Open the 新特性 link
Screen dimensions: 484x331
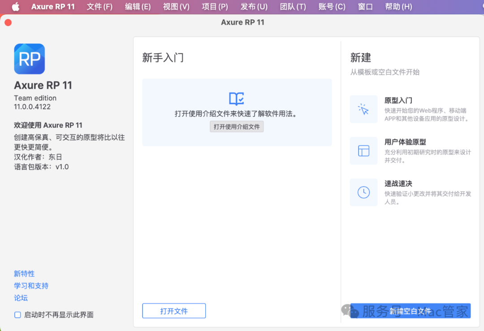pyautogui.click(x=24, y=273)
